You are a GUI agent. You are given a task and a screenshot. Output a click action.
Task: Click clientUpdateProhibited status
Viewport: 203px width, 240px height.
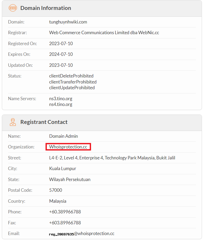(x=72, y=88)
